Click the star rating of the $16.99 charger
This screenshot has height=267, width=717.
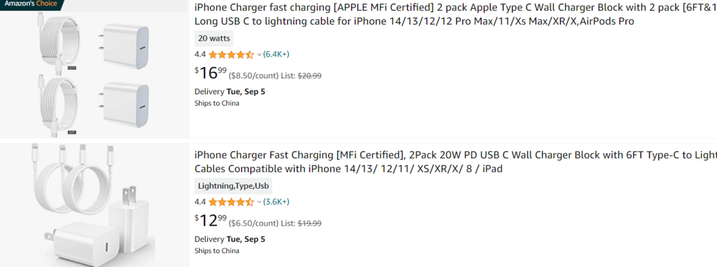(231, 55)
